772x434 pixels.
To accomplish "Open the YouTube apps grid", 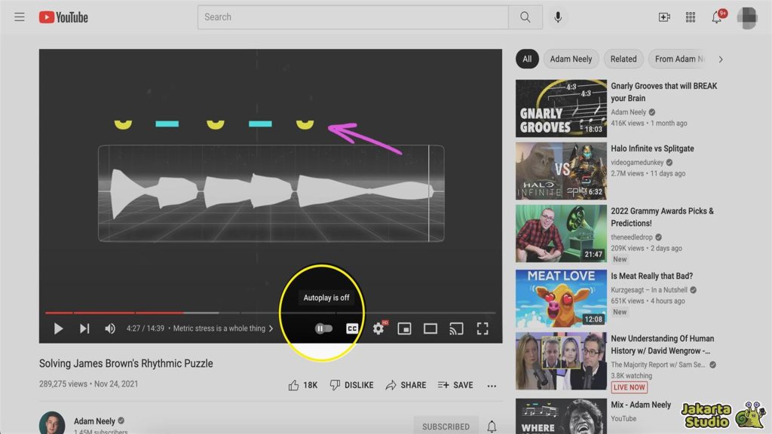I will pos(691,17).
